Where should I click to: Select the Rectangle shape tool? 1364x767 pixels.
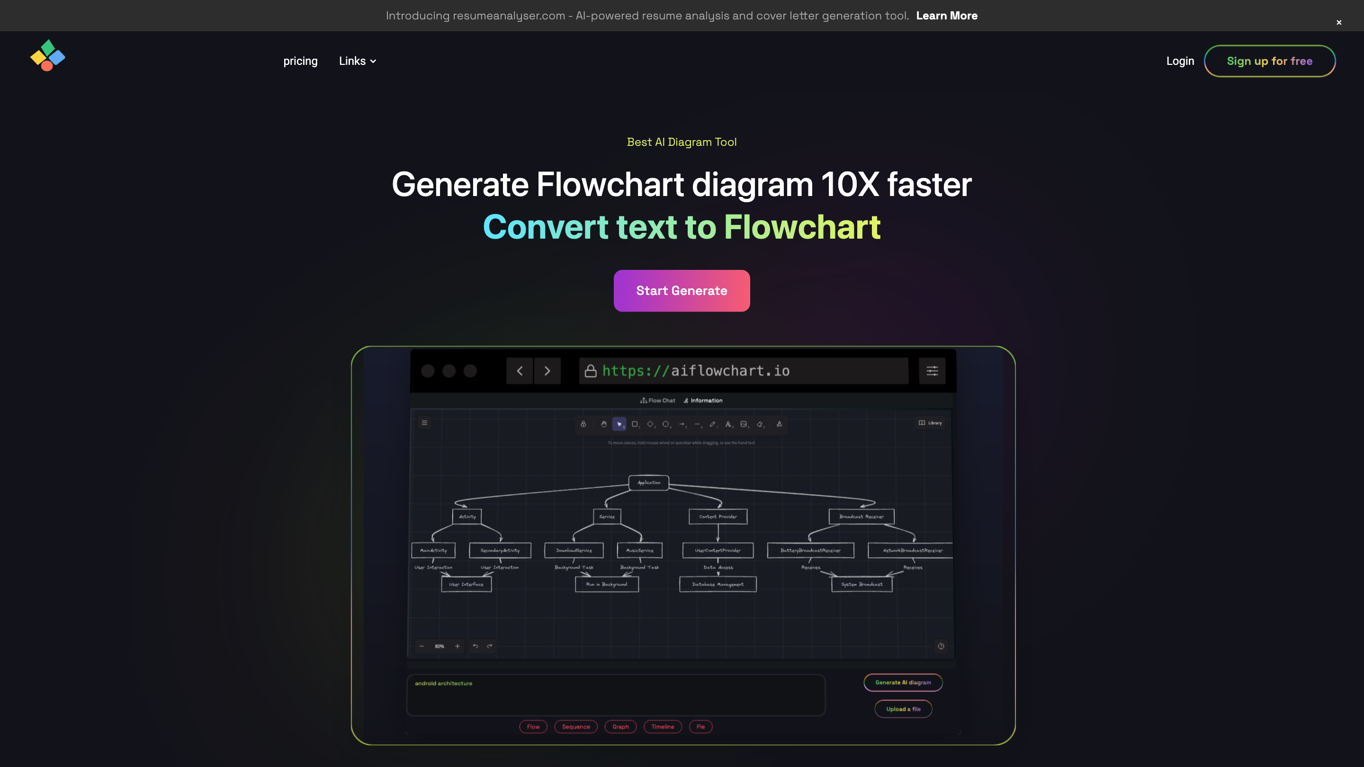(635, 424)
